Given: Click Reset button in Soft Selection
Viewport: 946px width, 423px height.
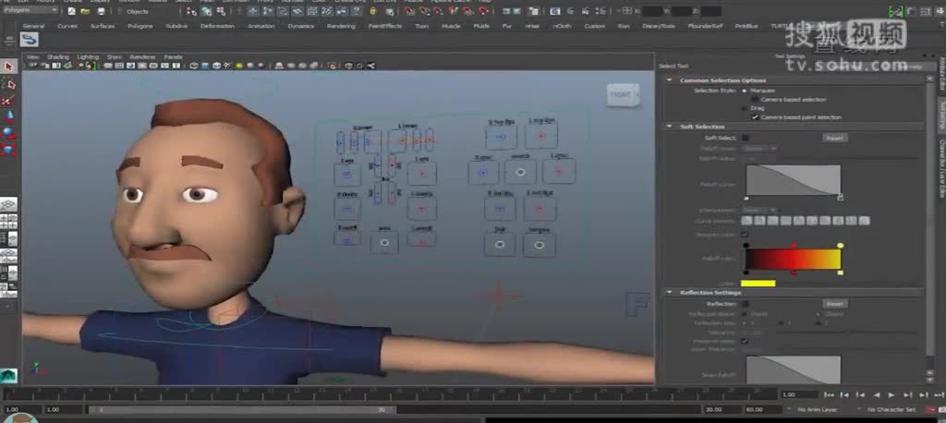Looking at the screenshot, I should pyautogui.click(x=834, y=138).
